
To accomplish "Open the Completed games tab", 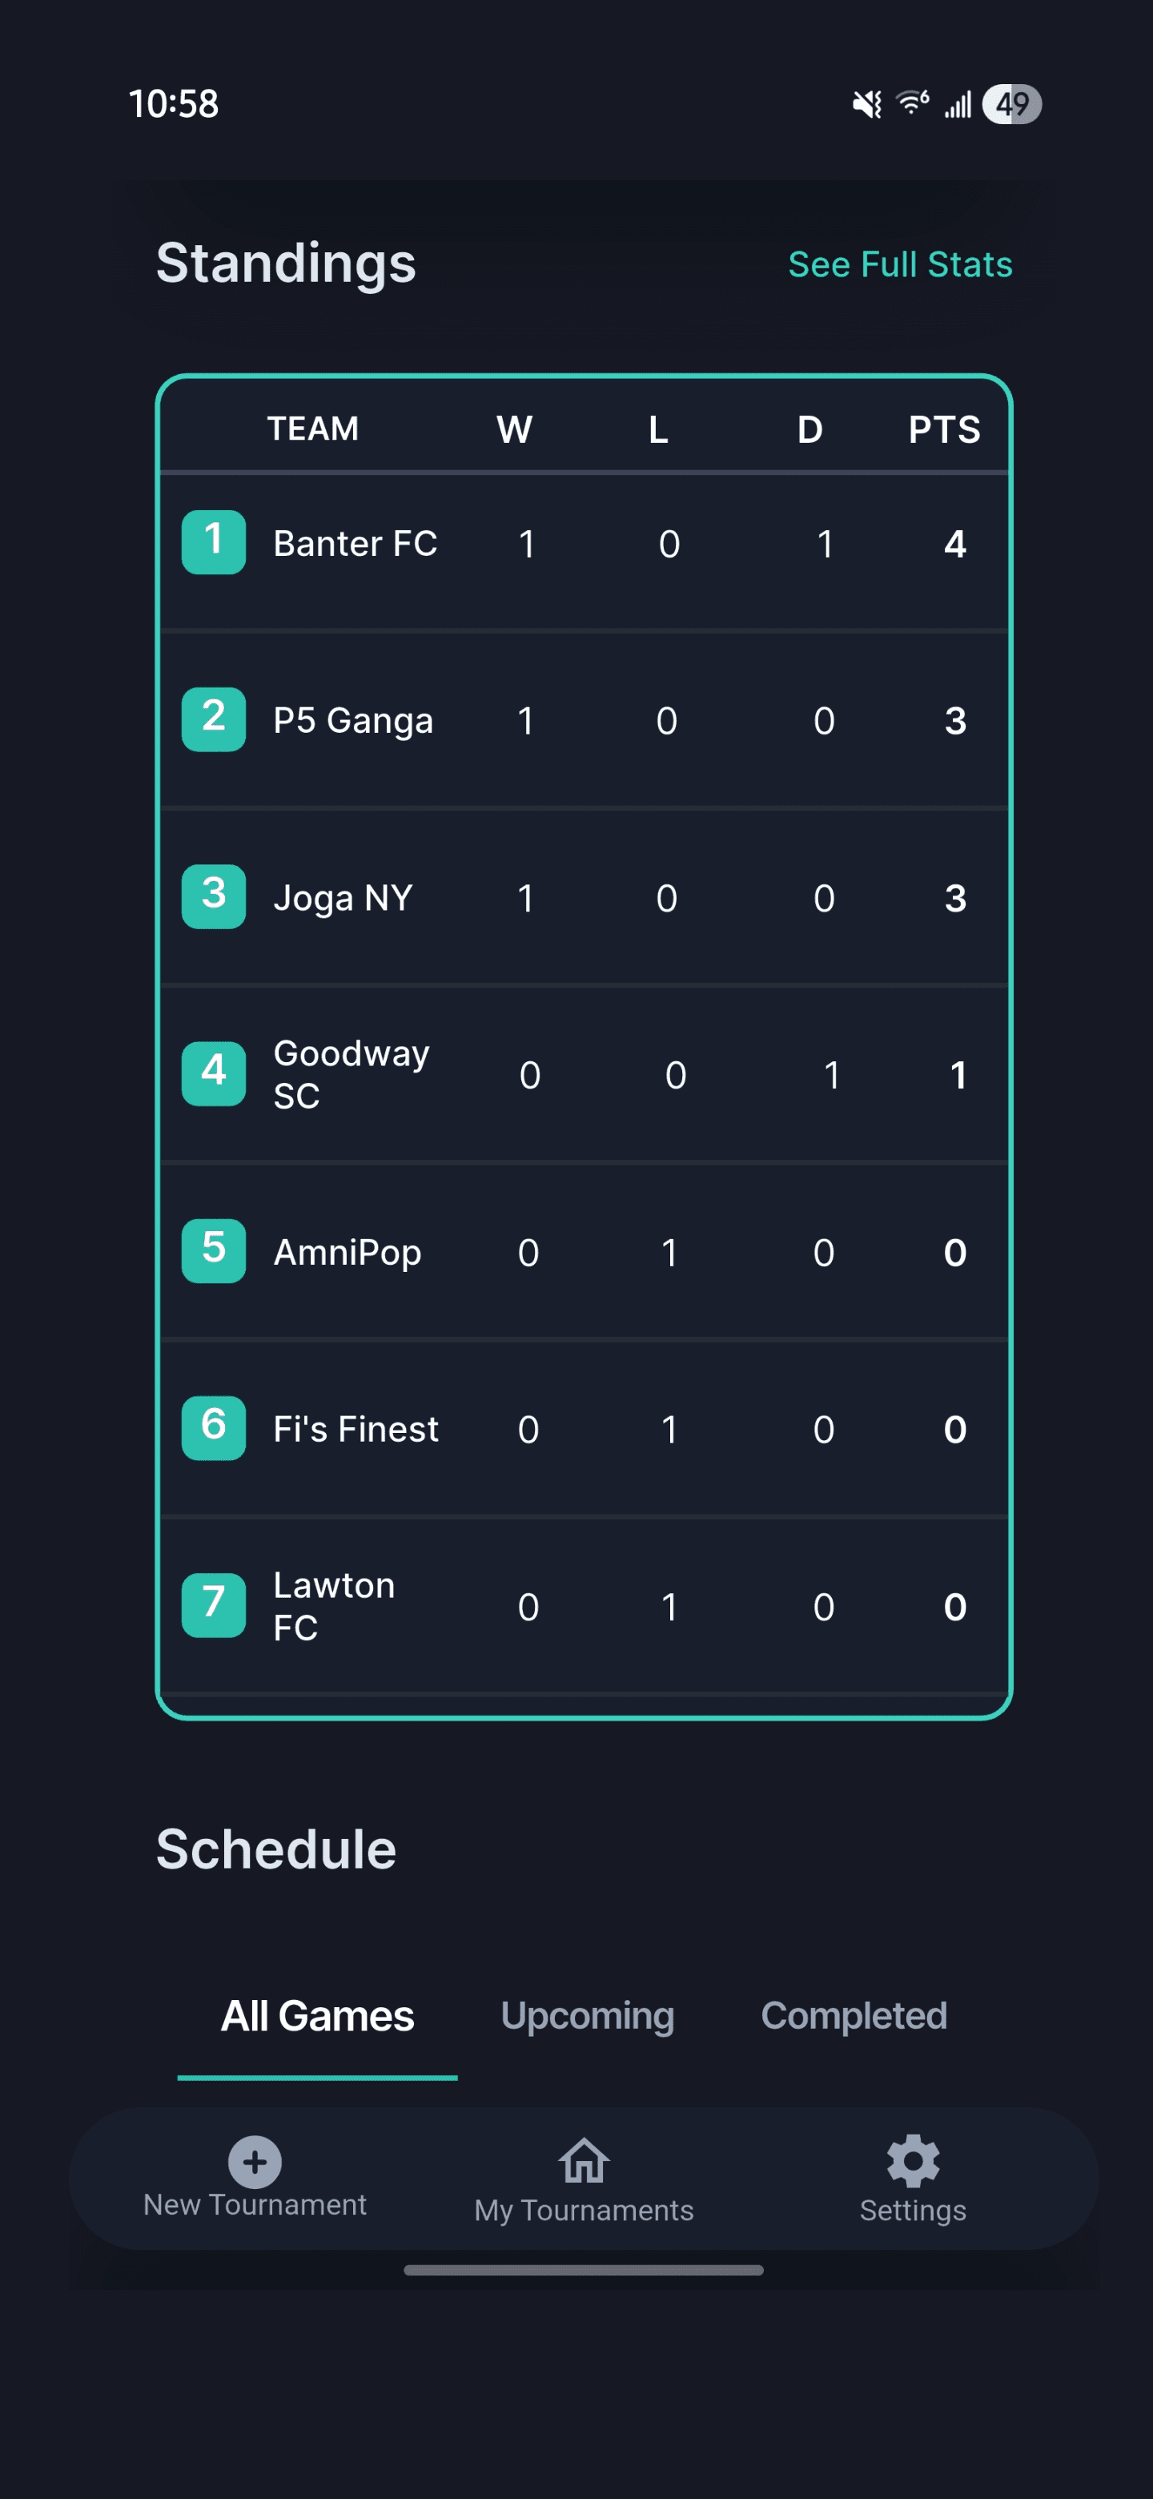I will [854, 2015].
